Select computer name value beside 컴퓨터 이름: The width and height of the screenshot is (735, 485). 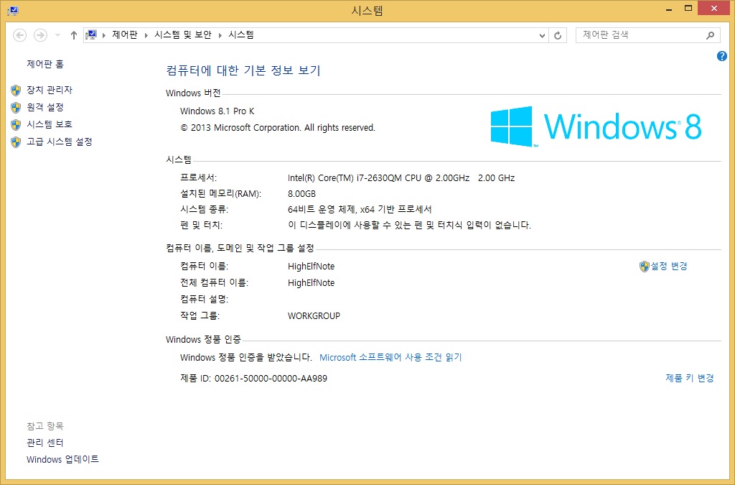[x=312, y=267]
